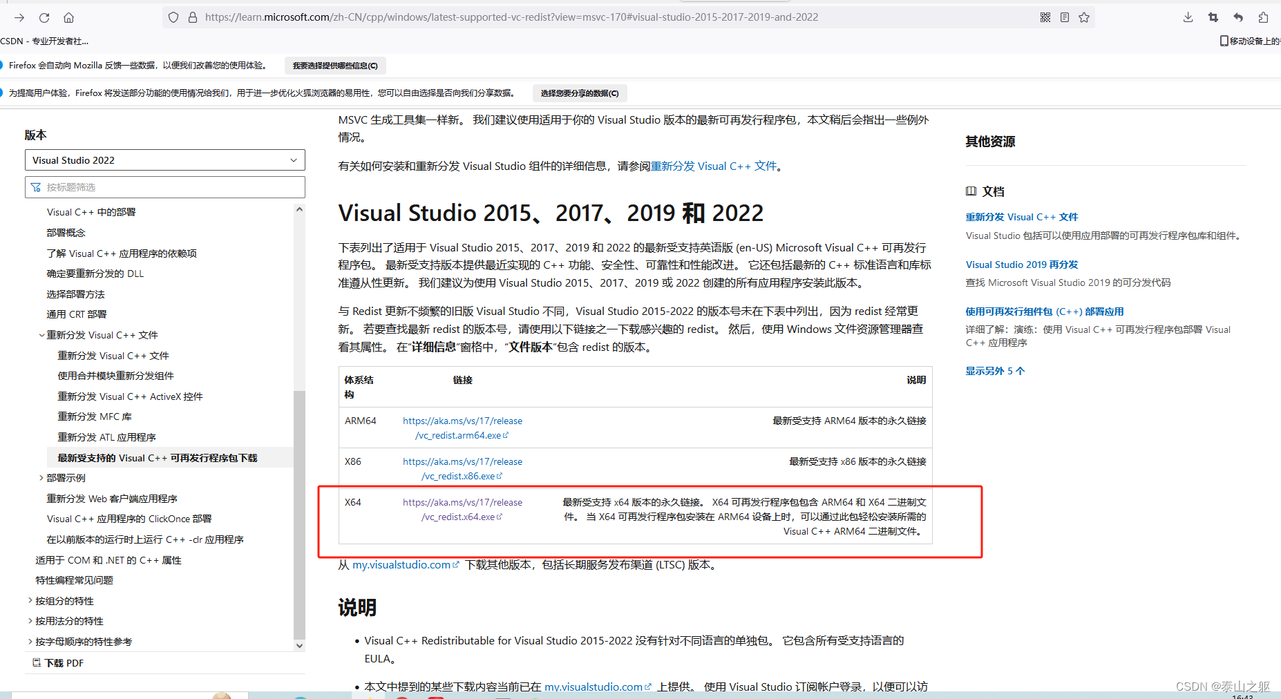Follow 重新分发 Visual C++ 文件 link in paragraph
The width and height of the screenshot is (1281, 699).
coord(714,166)
